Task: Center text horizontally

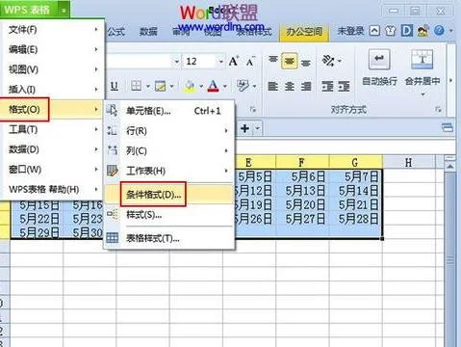Action: pos(290,86)
